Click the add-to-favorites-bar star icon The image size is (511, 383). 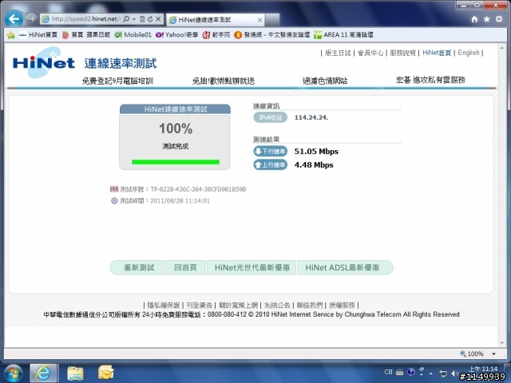10,35
